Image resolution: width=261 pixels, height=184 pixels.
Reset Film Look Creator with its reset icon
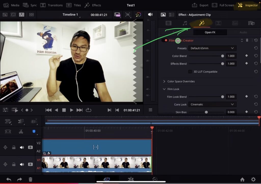(256, 40)
